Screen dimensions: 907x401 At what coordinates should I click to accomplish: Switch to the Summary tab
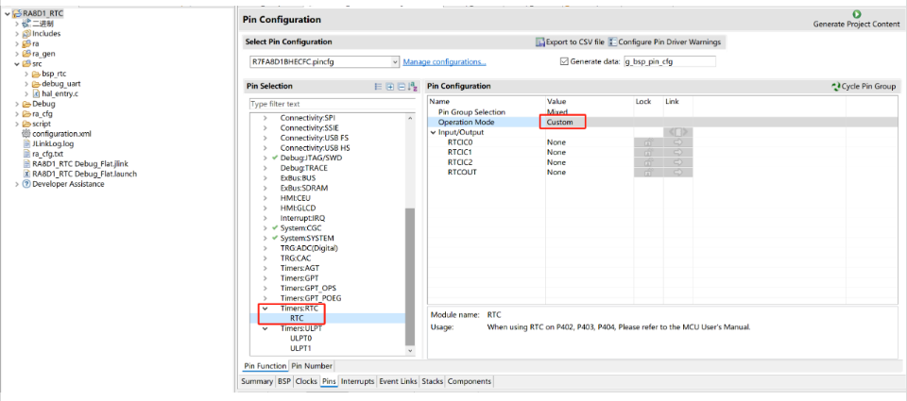coord(257,381)
